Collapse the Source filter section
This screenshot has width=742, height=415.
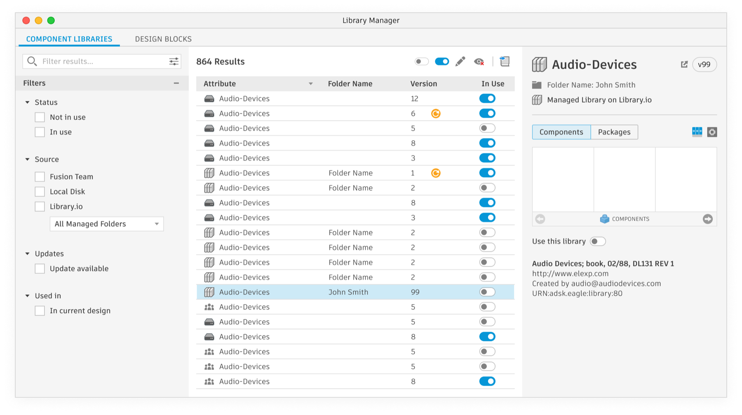(x=28, y=159)
